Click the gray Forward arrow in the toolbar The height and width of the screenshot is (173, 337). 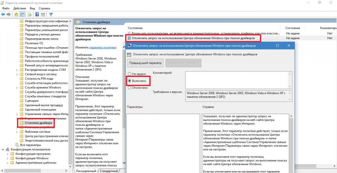pos(9,14)
